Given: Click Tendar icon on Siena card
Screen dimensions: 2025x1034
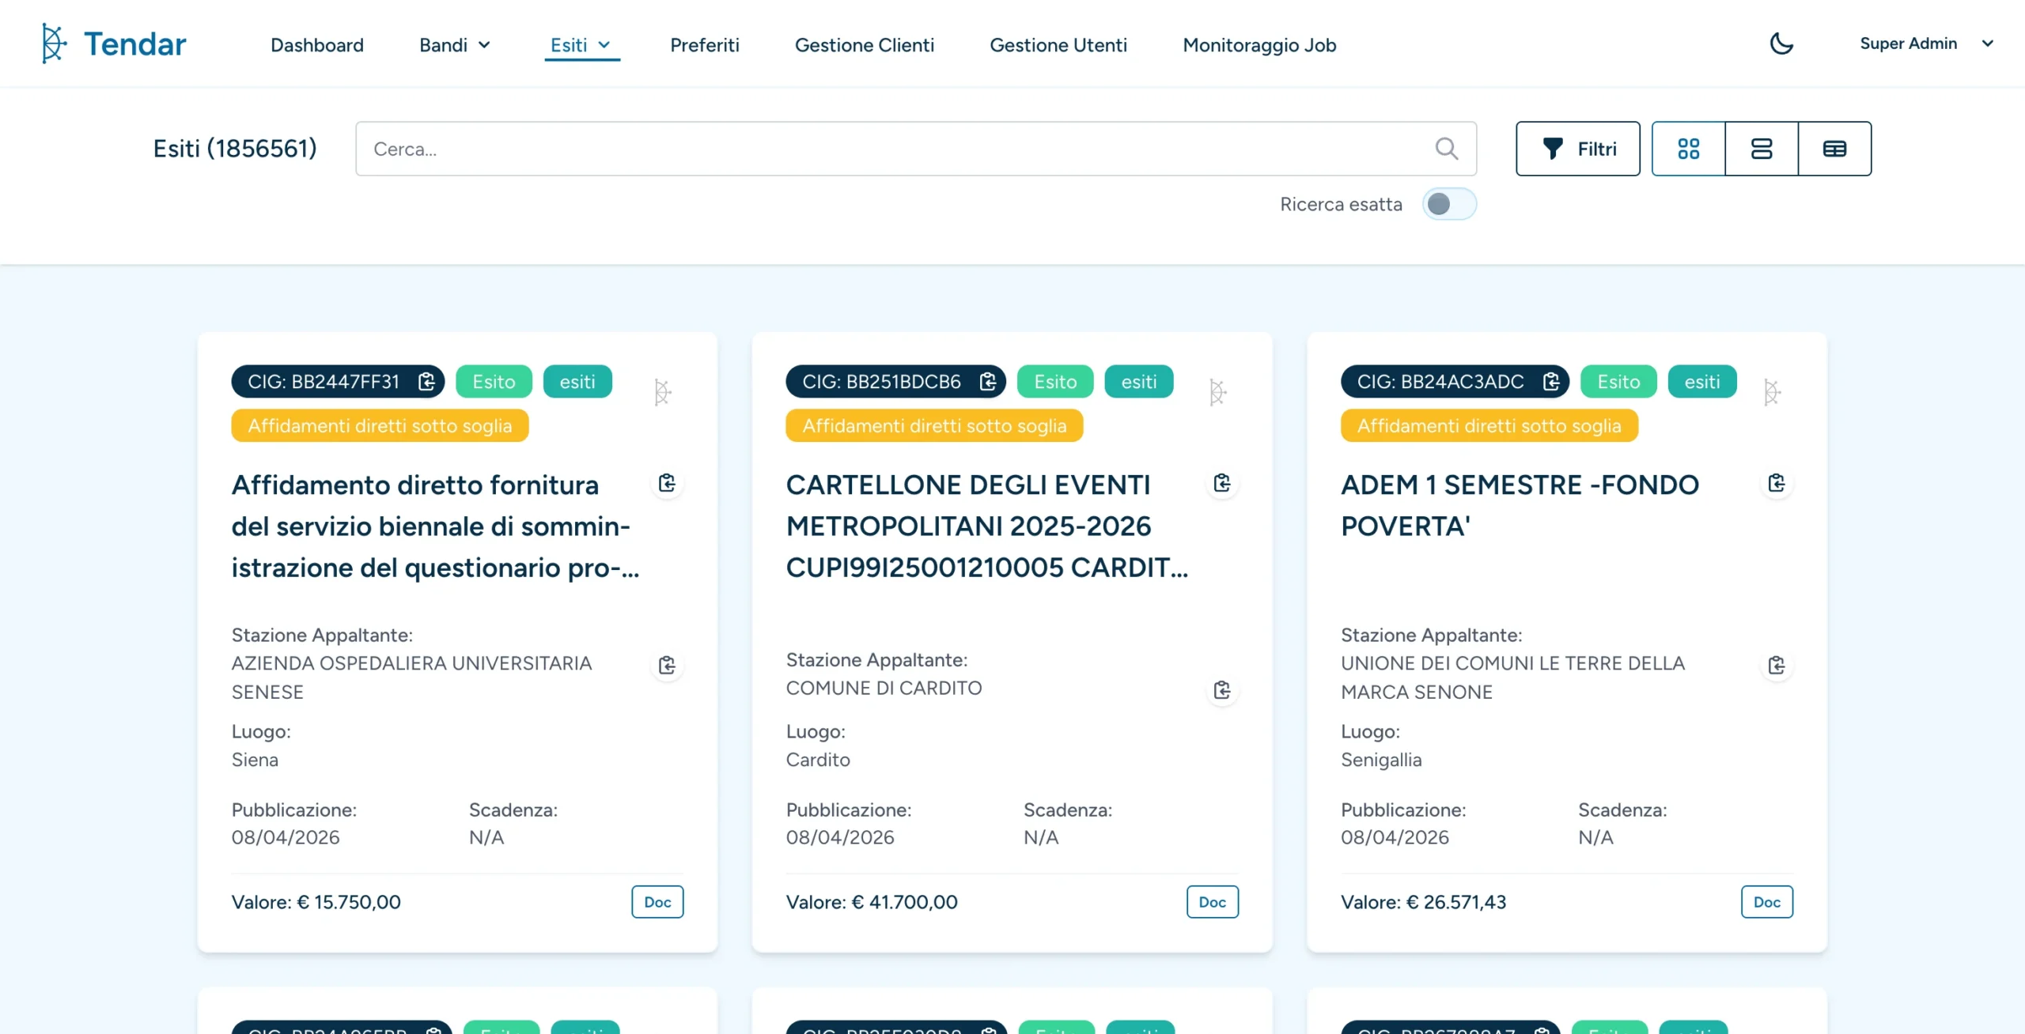Looking at the screenshot, I should [663, 391].
